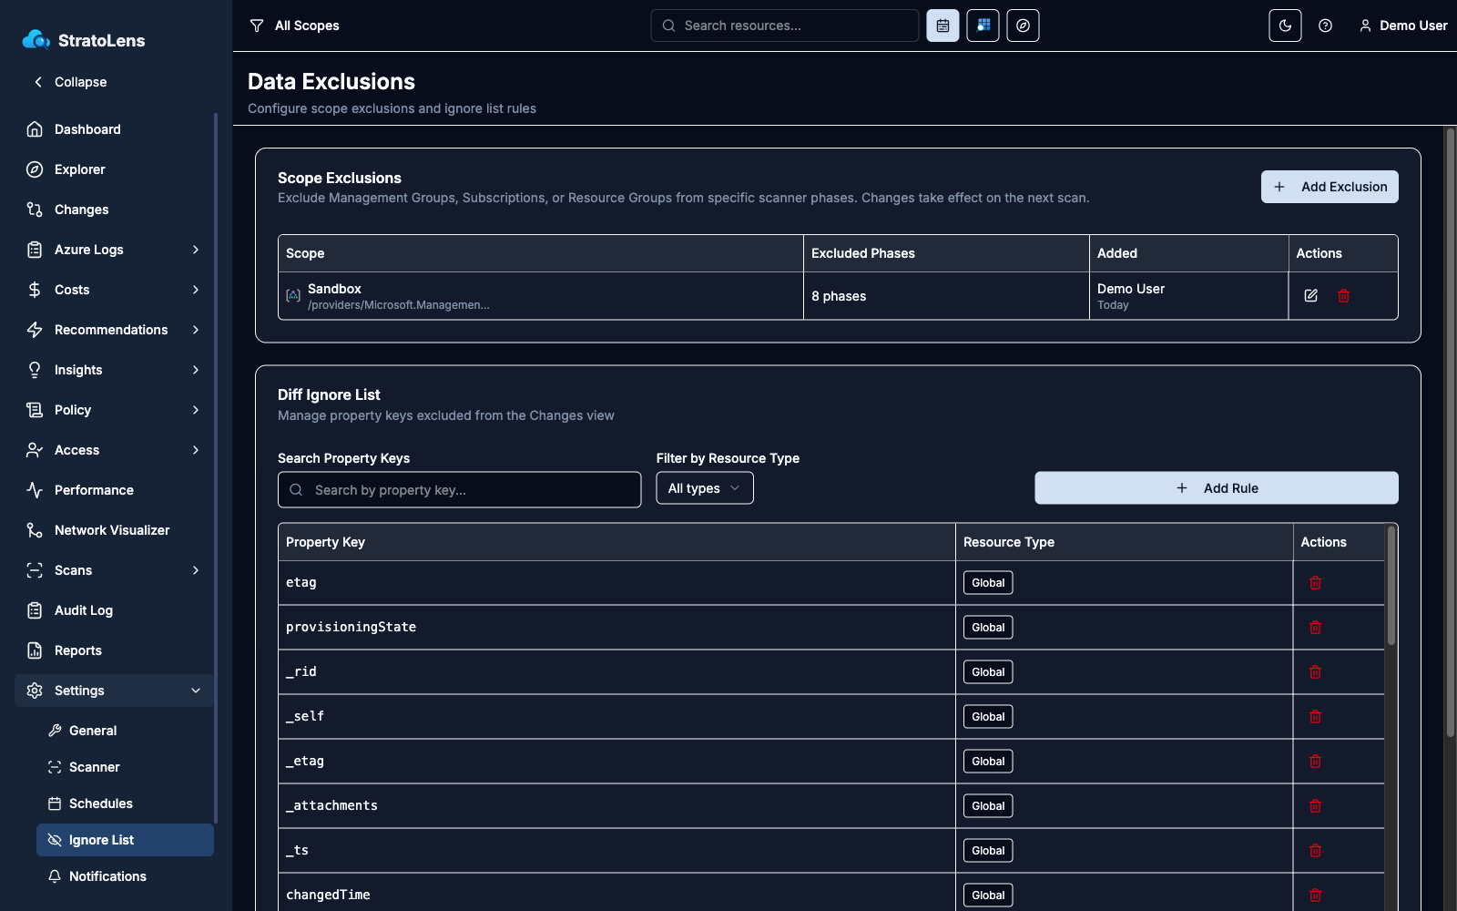Collapse the Settings submenu chevron

click(196, 691)
